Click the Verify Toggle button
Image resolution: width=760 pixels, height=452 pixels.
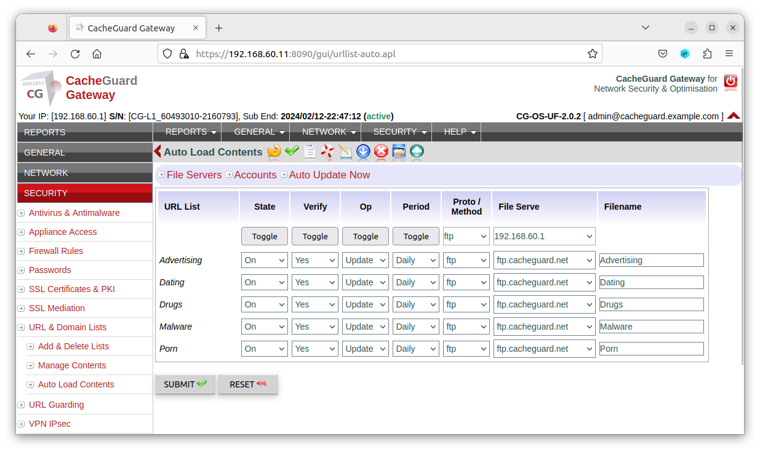click(315, 236)
